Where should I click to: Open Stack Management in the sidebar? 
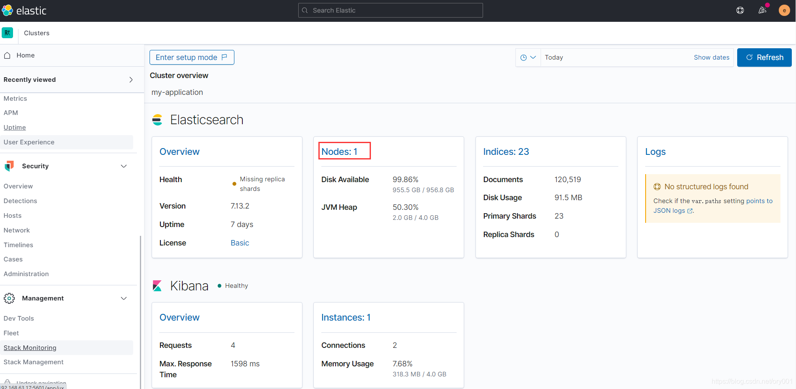(34, 362)
